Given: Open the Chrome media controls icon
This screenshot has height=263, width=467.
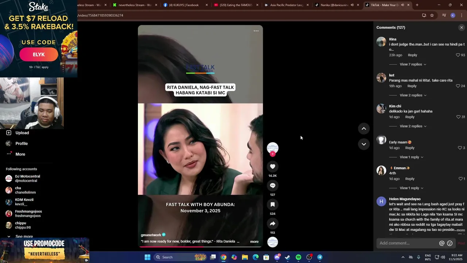Looking at the screenshot, I should tap(444, 15).
